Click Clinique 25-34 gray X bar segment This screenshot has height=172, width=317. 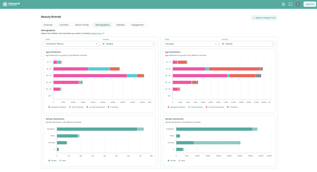[258, 76]
